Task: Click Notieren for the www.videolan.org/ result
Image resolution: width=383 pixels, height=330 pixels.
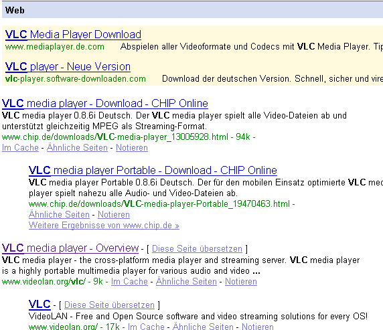Action: [257, 327]
